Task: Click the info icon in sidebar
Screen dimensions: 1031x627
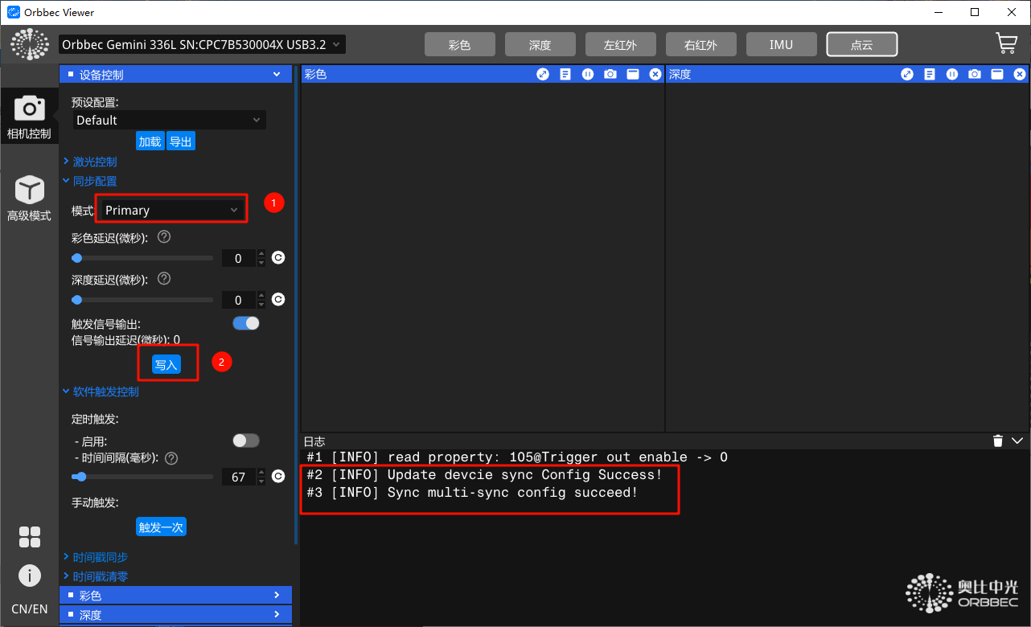Action: (30, 576)
